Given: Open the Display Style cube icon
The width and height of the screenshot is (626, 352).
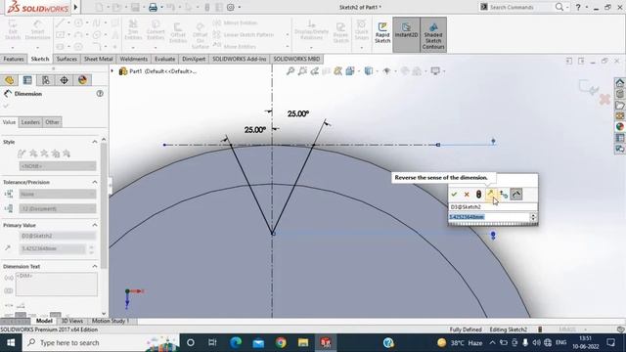Looking at the screenshot, I should point(368,71).
